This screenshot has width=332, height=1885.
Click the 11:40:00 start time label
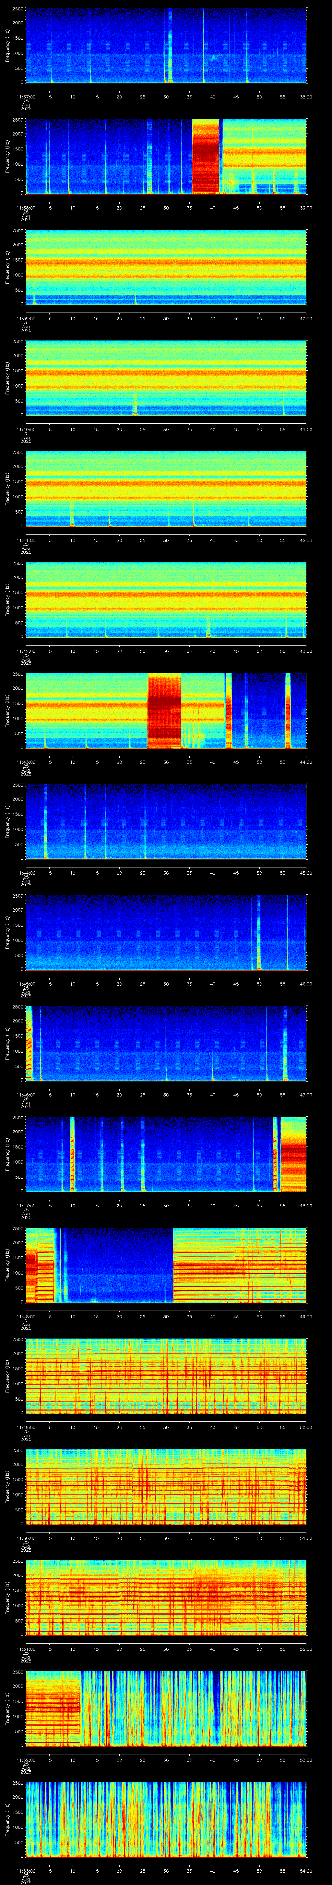(x=26, y=430)
